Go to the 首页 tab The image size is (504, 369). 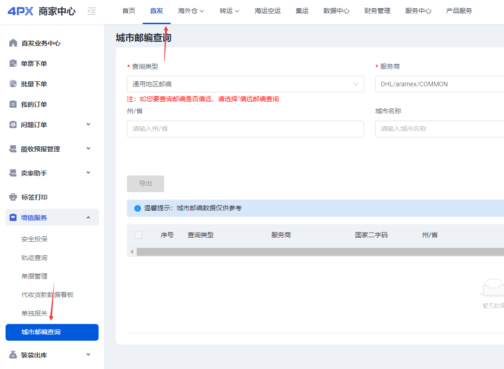click(x=129, y=11)
